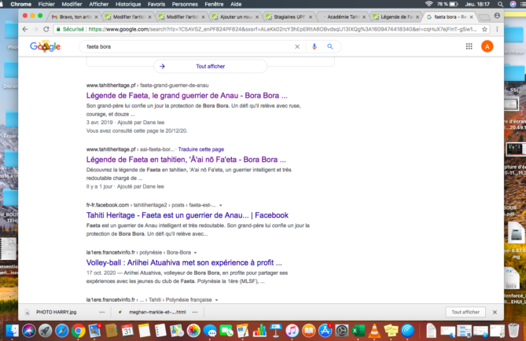Open iBooks app in the Dock
The height and width of the screenshot is (341, 526).
click(x=309, y=331)
